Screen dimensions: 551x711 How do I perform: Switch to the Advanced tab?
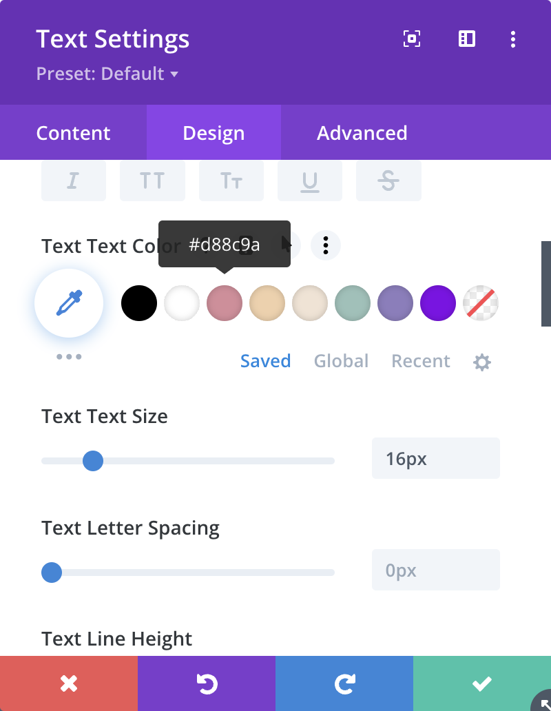tap(362, 132)
